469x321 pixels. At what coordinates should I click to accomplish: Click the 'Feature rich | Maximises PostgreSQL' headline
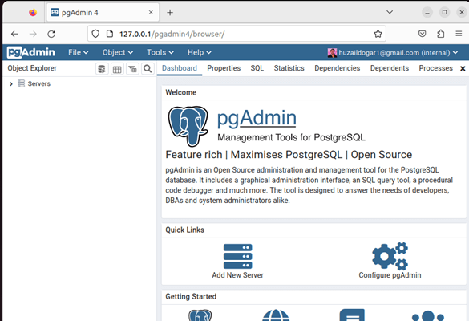(x=289, y=155)
